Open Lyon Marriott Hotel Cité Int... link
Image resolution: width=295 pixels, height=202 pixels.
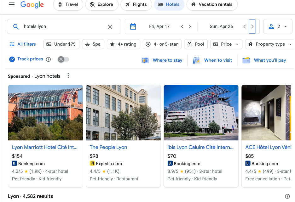45,147
